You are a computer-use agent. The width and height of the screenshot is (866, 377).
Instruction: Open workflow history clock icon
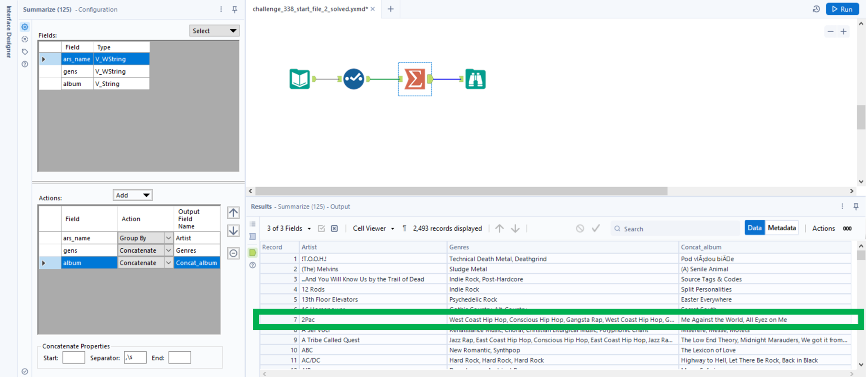click(x=816, y=9)
